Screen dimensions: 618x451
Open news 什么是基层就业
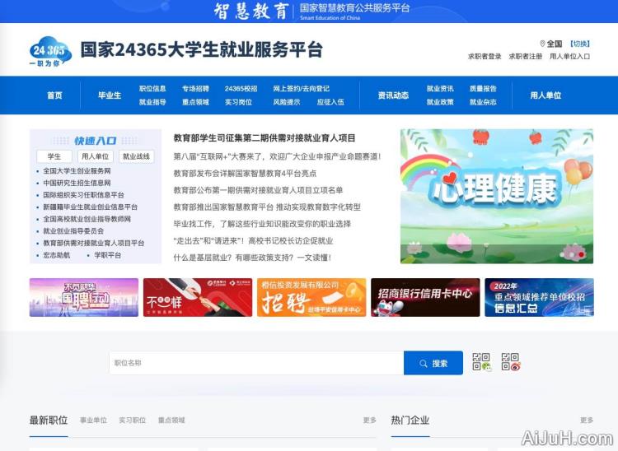tap(252, 258)
